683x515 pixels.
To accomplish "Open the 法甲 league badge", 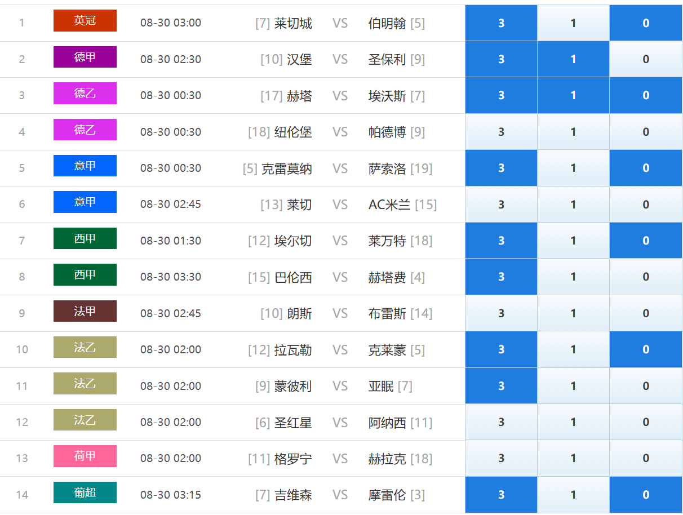I will click(85, 311).
